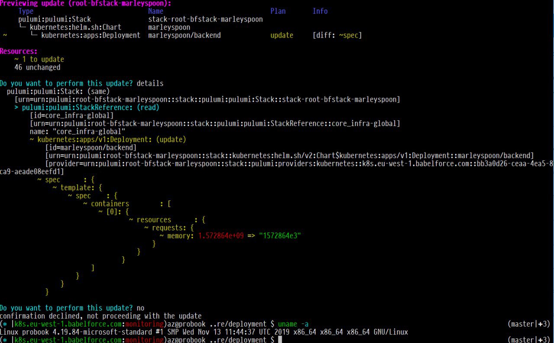554x343 pixels.
Task: Click the 'update' plan value
Action: [x=282, y=36]
